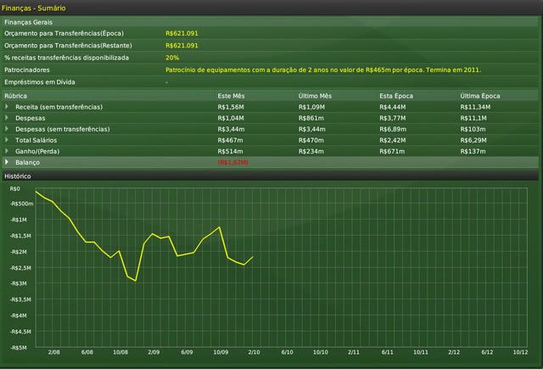The width and height of the screenshot is (543, 369).
Task: Expand the Despesas row arrow
Action: (x=7, y=118)
